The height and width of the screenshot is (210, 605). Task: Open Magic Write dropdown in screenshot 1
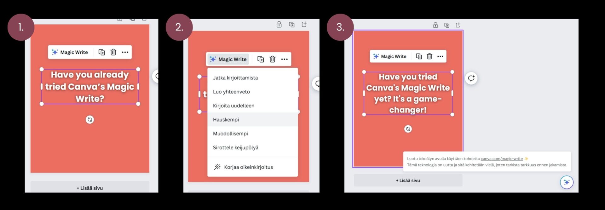click(x=70, y=52)
